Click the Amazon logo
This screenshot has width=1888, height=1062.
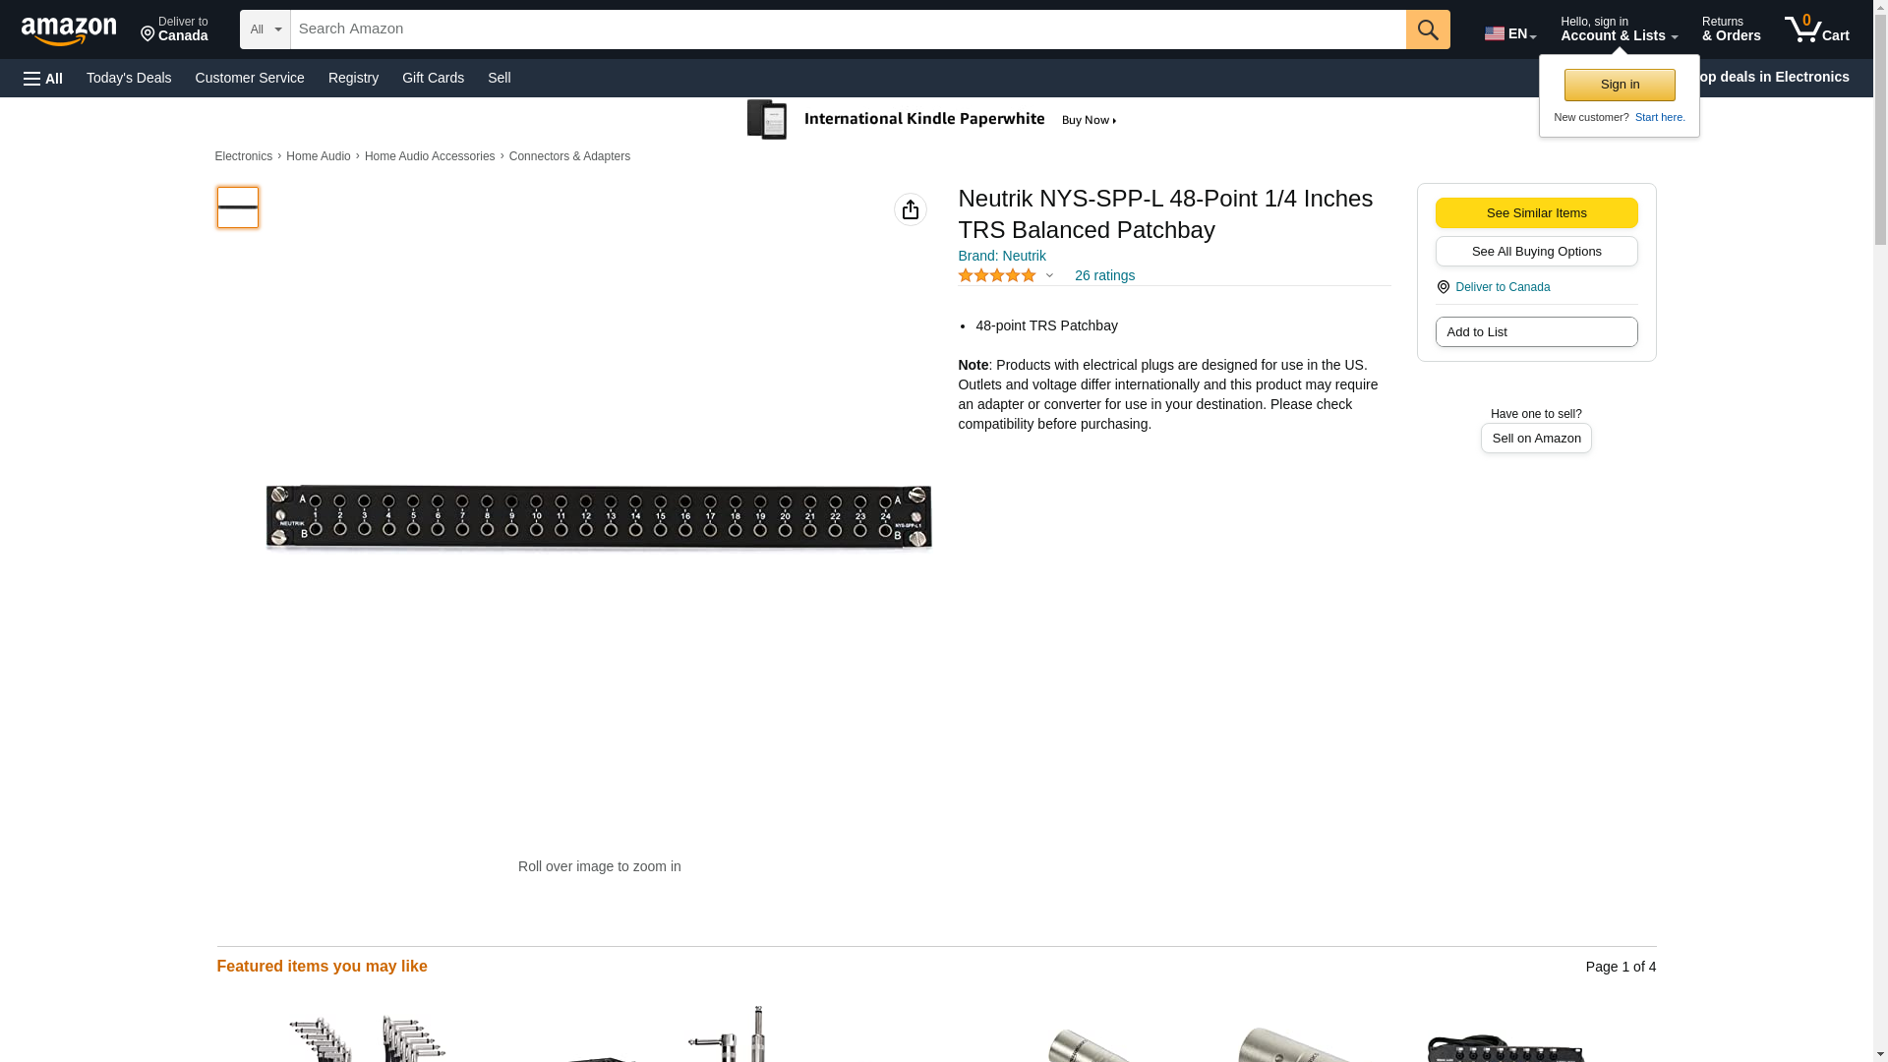69,31
